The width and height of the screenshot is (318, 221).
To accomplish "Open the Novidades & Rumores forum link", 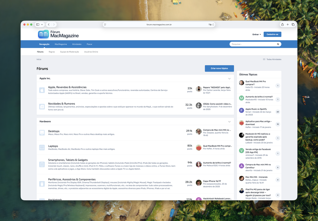I will pos(62,104).
